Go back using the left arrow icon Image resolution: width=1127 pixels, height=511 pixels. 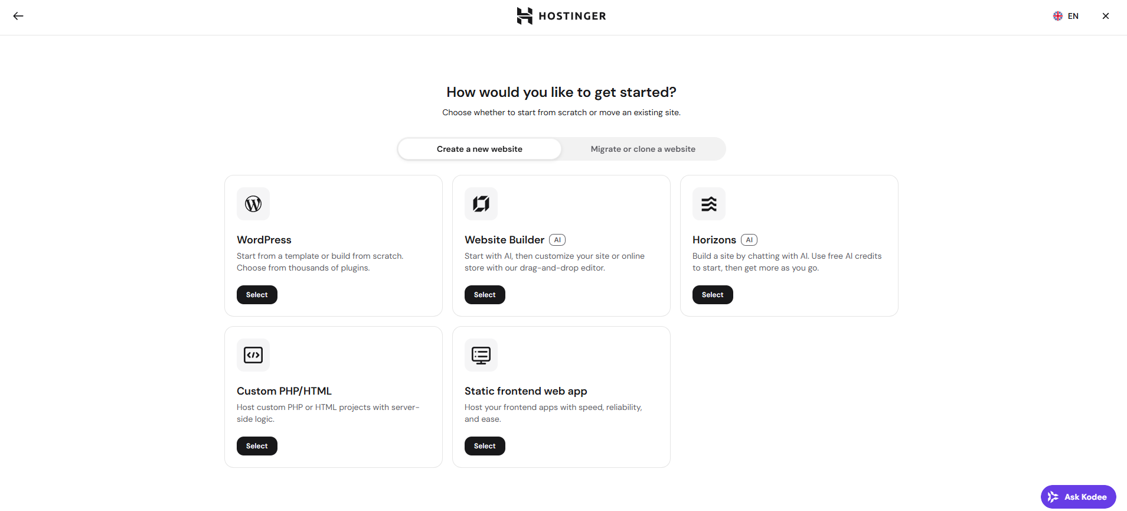(x=18, y=16)
